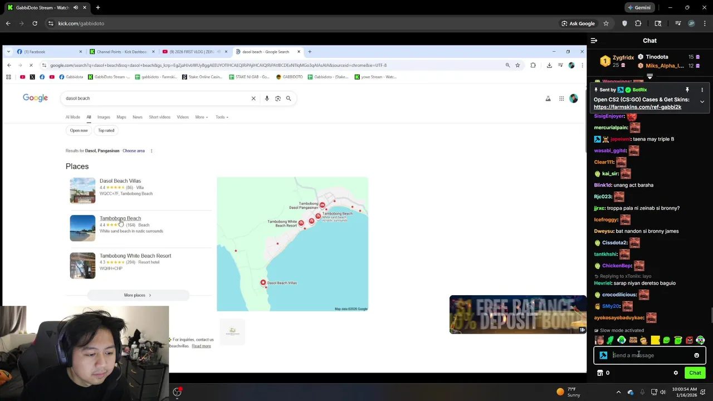Open notification bell in taskbar

coord(702,392)
